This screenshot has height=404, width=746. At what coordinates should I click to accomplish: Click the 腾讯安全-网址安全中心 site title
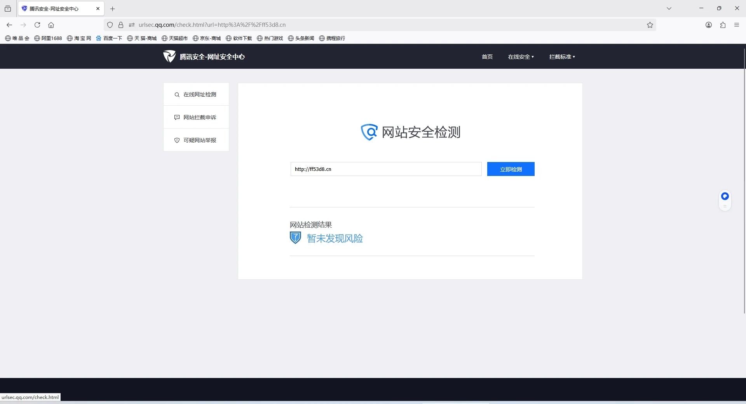(212, 57)
